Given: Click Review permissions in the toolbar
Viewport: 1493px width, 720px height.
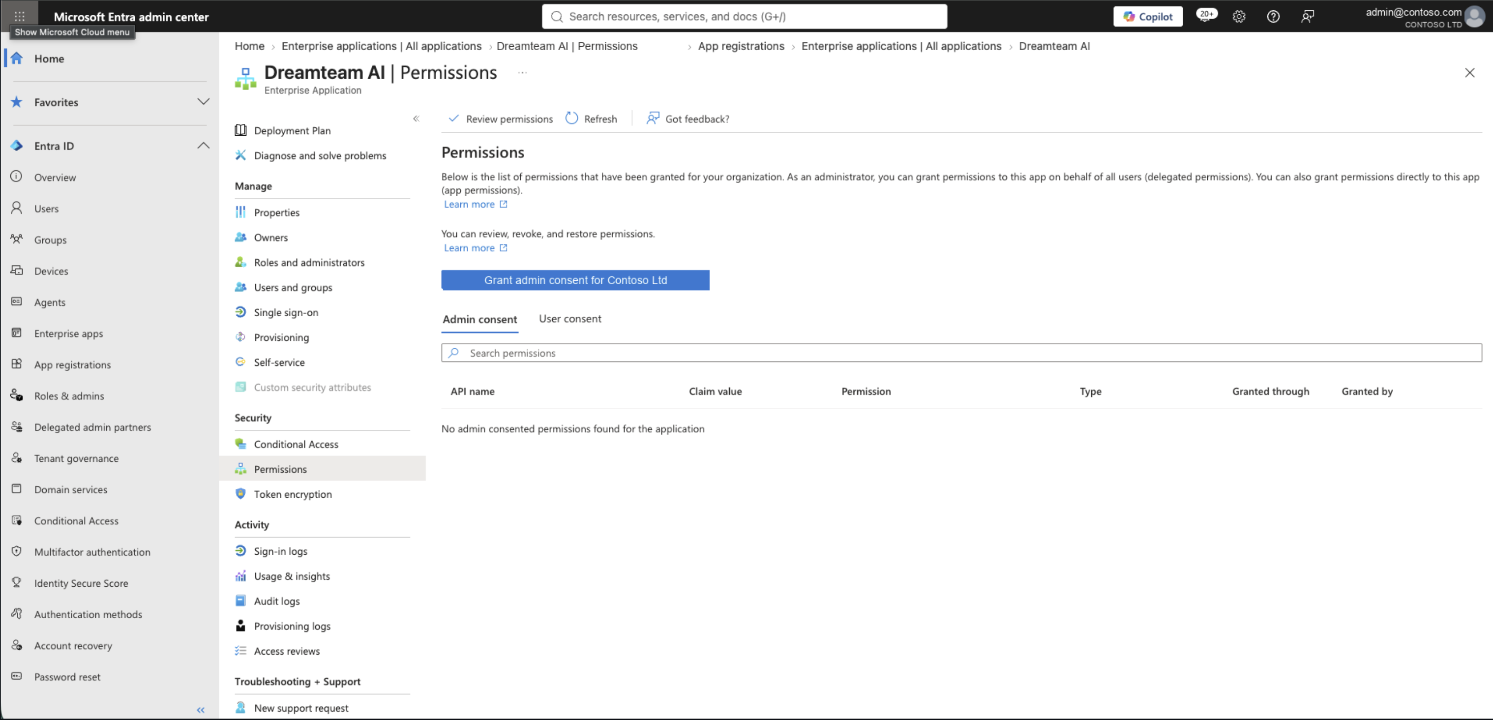Looking at the screenshot, I should [x=501, y=118].
